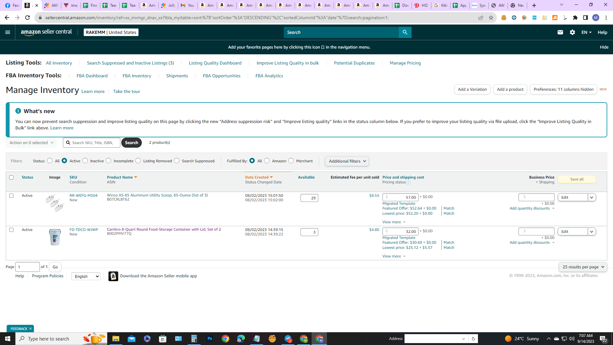Open the Shipments page

[177, 76]
